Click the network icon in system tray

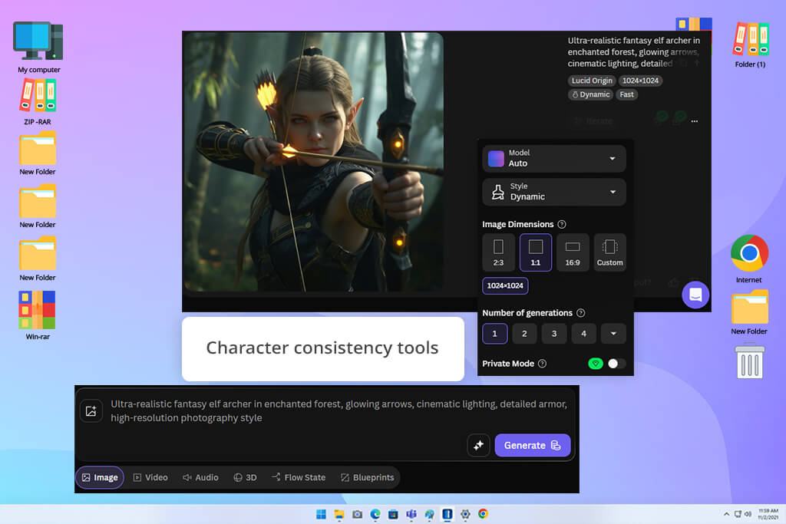[738, 514]
